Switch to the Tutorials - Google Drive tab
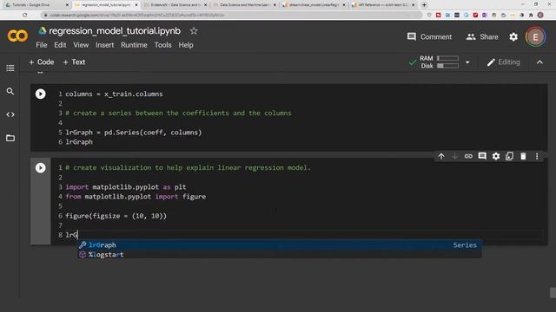 tap(36, 5)
